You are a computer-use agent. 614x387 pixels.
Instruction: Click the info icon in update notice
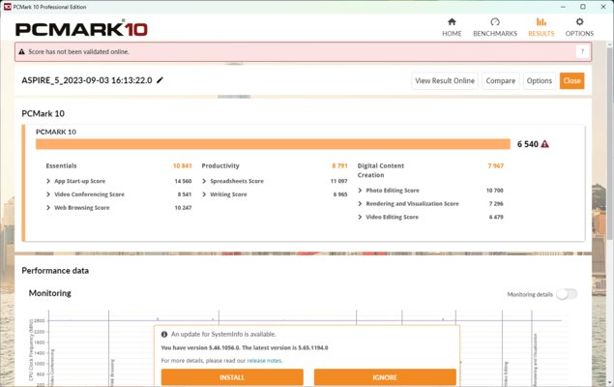(x=164, y=334)
